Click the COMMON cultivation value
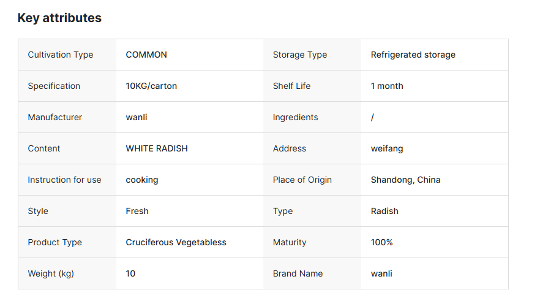Viewport: 540px width, 298px height. point(146,55)
